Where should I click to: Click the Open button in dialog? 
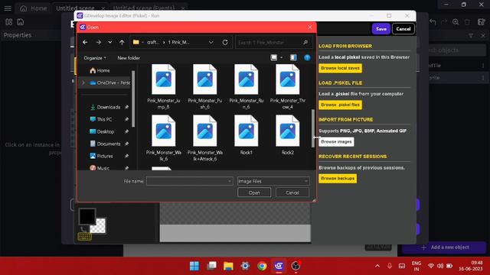pos(254,192)
